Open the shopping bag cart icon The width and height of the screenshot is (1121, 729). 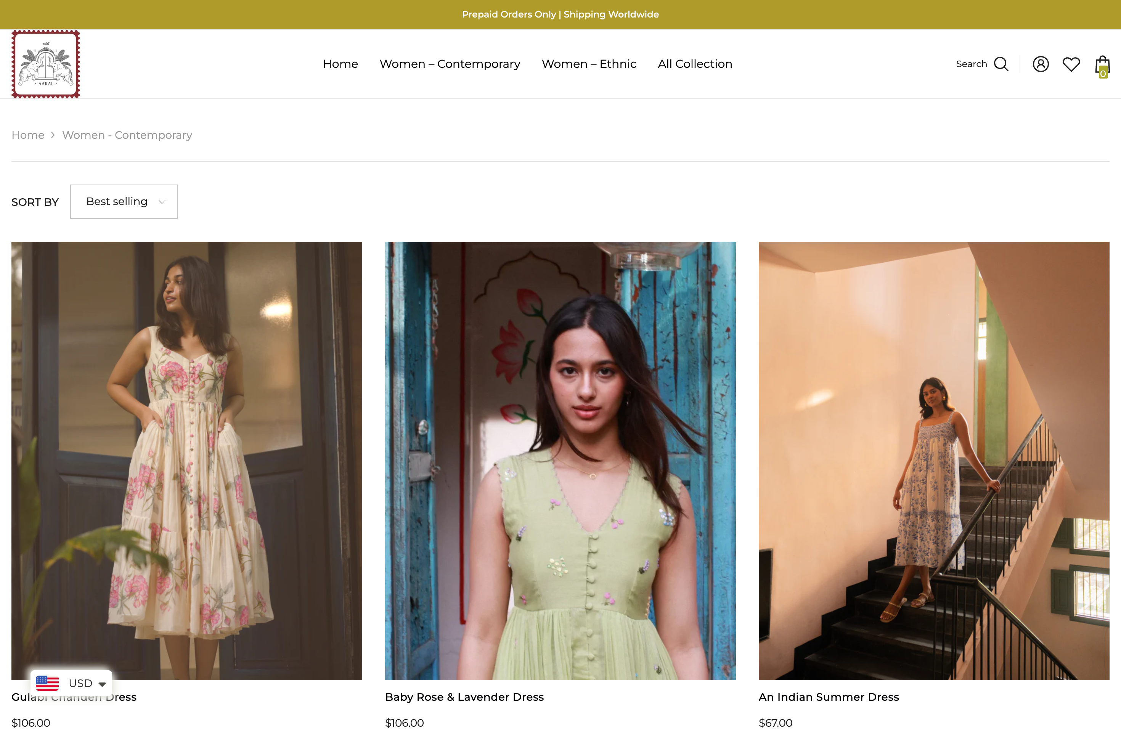[x=1102, y=66]
